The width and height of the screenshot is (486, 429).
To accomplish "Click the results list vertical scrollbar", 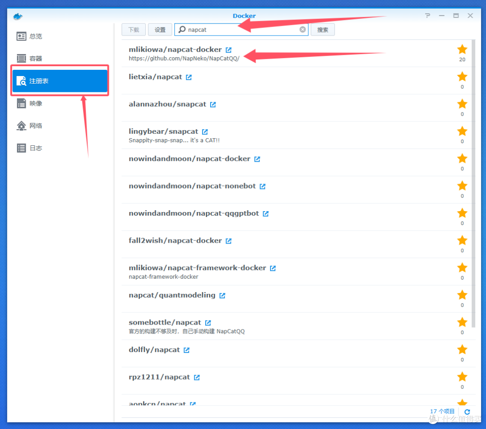I will (473, 183).
